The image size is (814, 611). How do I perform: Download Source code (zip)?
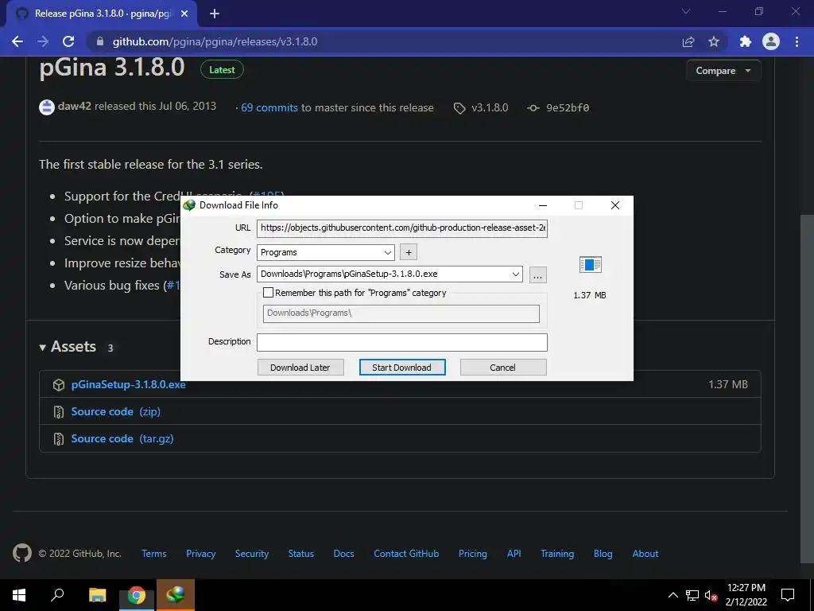[115, 411]
